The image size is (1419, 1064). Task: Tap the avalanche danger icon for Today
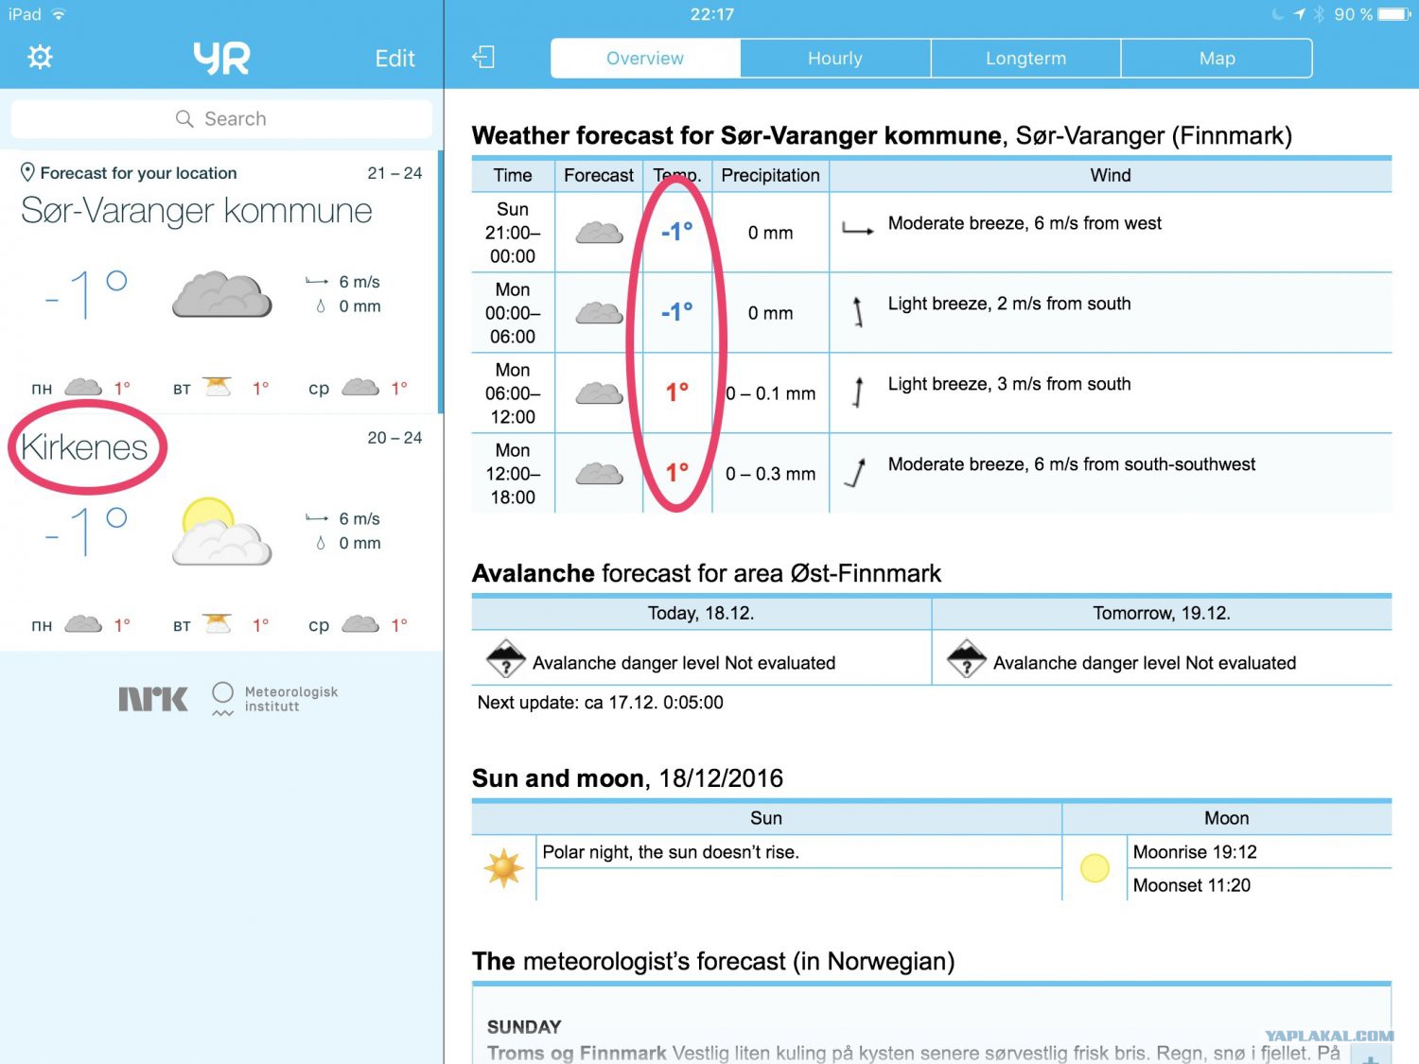[506, 659]
